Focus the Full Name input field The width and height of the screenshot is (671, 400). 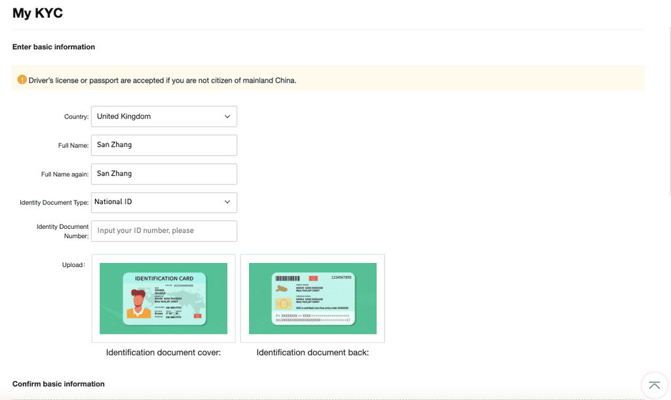(164, 145)
